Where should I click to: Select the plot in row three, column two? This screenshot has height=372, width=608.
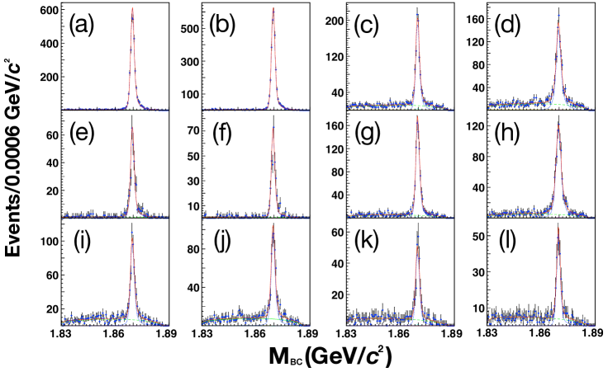255,272
